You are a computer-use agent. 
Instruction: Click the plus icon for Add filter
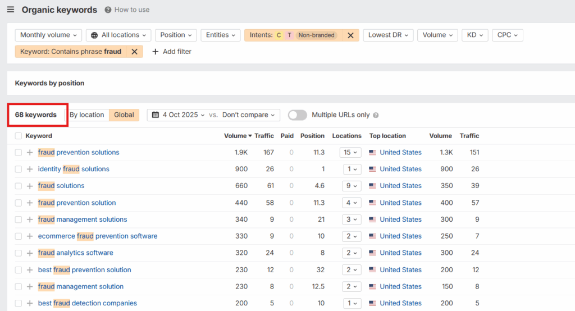(155, 52)
